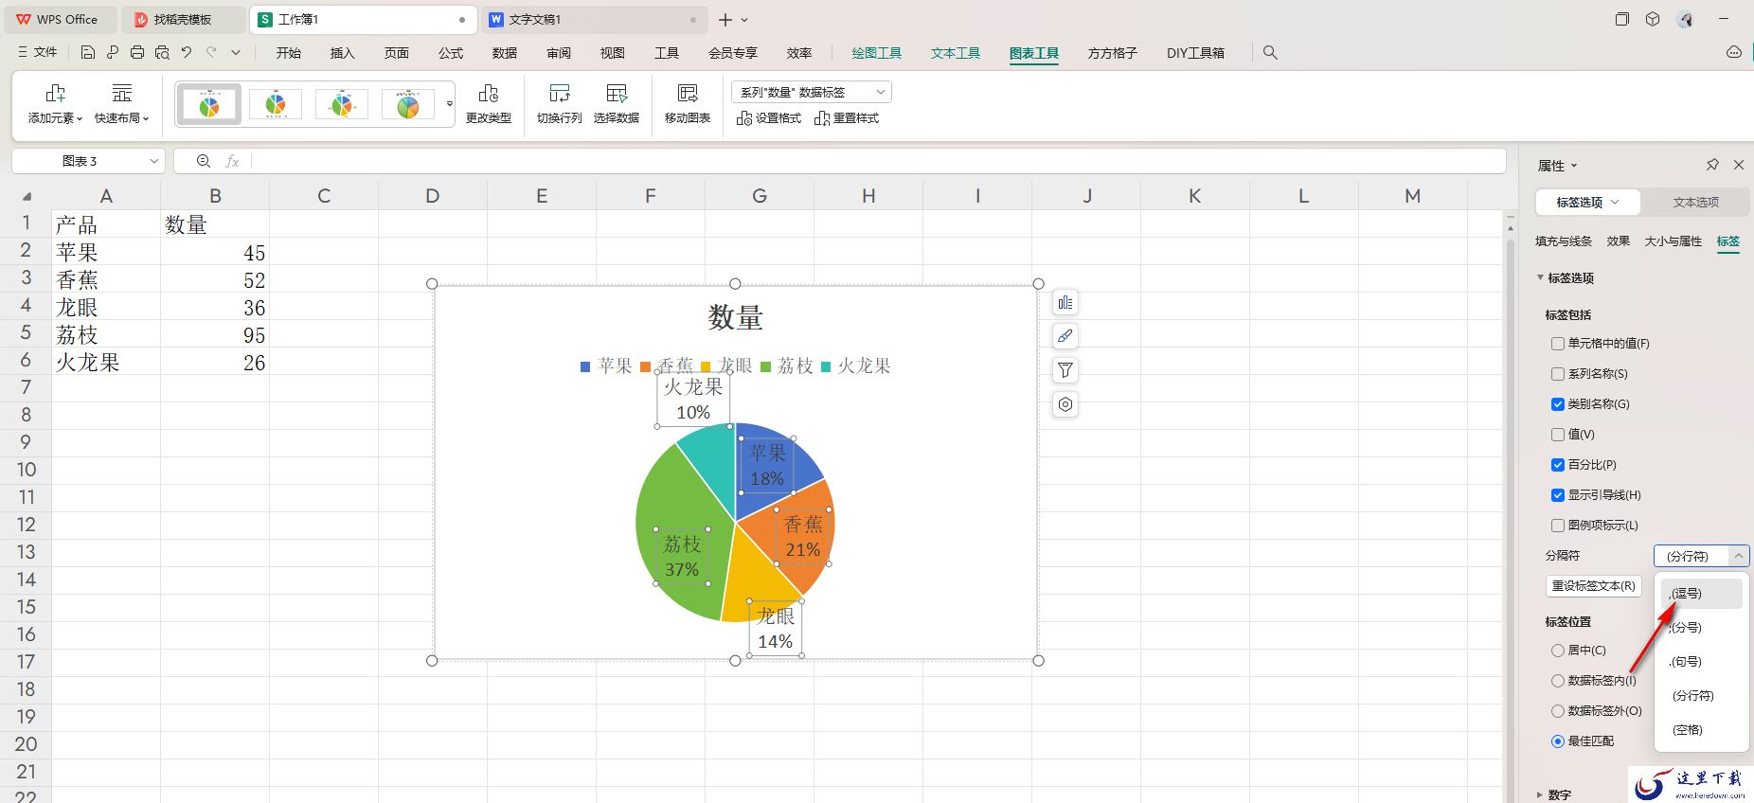Collapse the 标签选项 section
The width and height of the screenshot is (1754, 803).
[x=1540, y=278]
